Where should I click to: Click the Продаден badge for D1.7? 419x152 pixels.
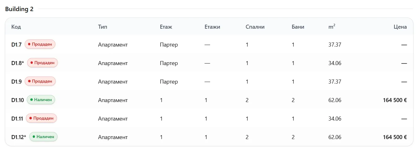[40, 44]
